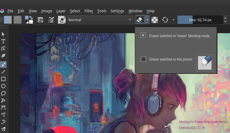Click the current brush preset thumbnail
This screenshot has height=133, width=230.
point(62,20)
